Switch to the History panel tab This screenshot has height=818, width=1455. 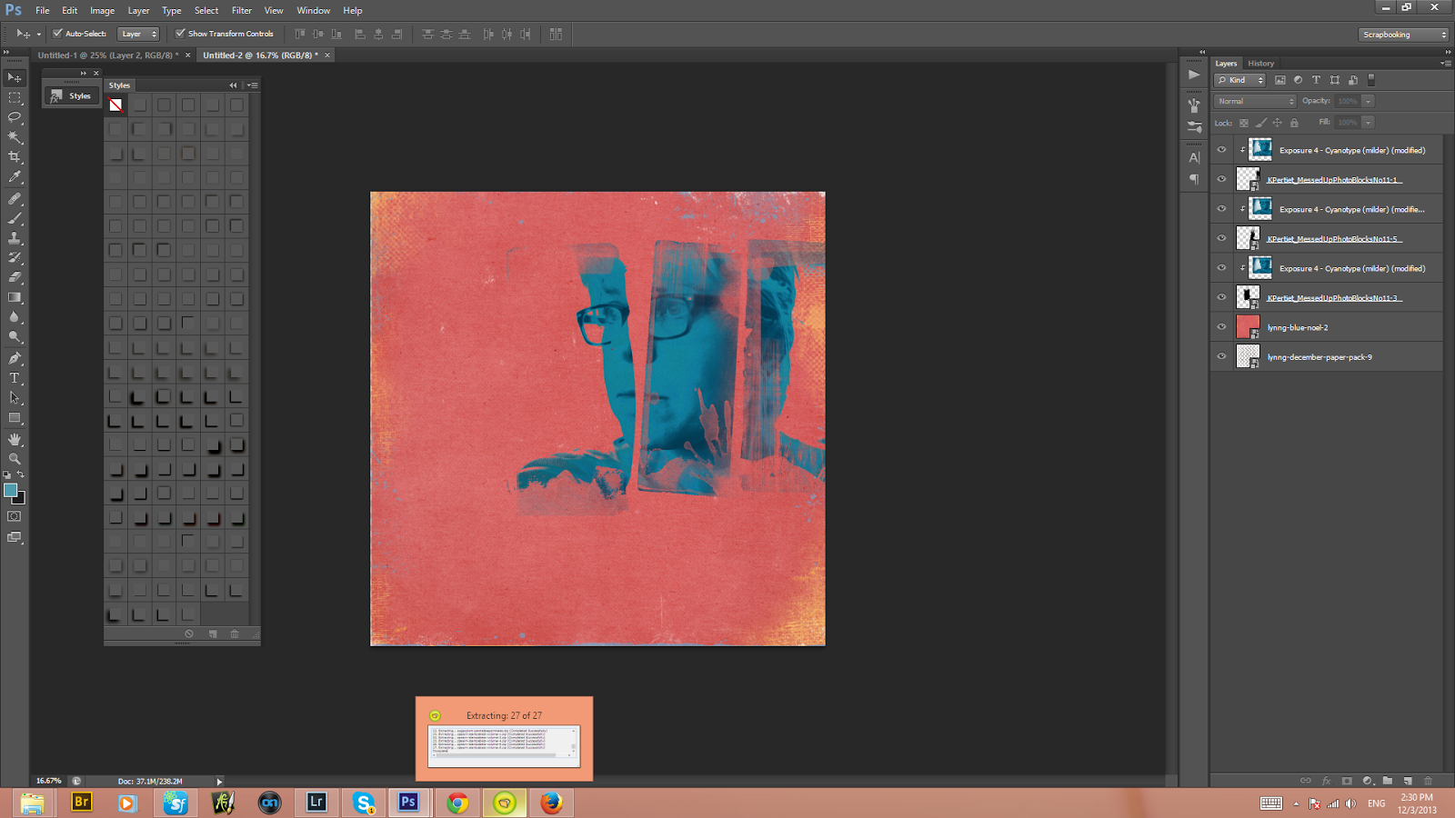[1260, 64]
